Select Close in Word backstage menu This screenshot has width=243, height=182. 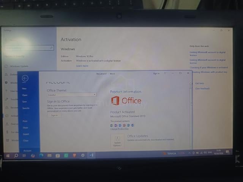pyautogui.click(x=26, y=141)
